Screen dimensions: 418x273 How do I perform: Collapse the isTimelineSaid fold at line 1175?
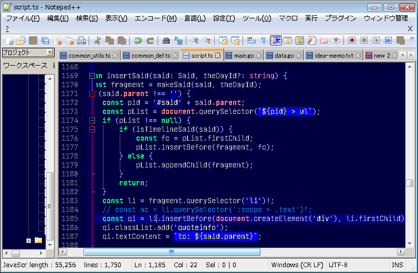92,129
